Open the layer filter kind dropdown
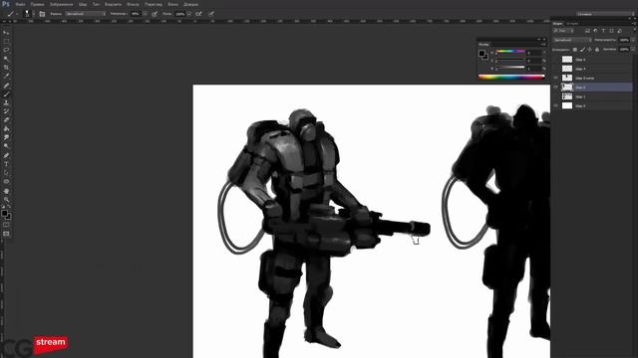The width and height of the screenshot is (638, 358). click(563, 31)
